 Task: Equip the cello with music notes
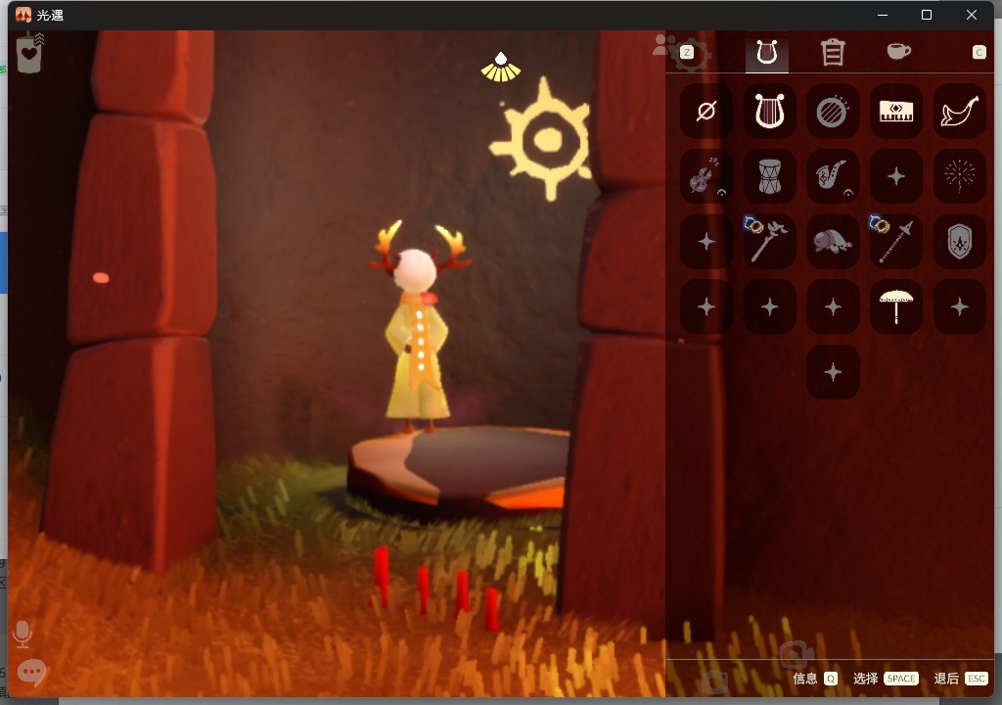click(x=706, y=176)
